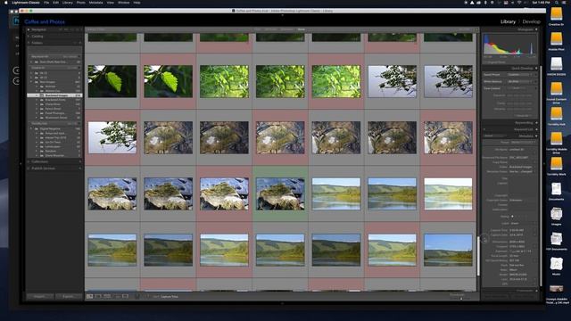Click the histogram graph

pos(509,45)
